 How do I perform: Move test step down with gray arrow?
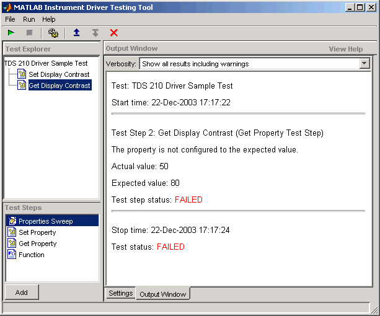(x=95, y=33)
